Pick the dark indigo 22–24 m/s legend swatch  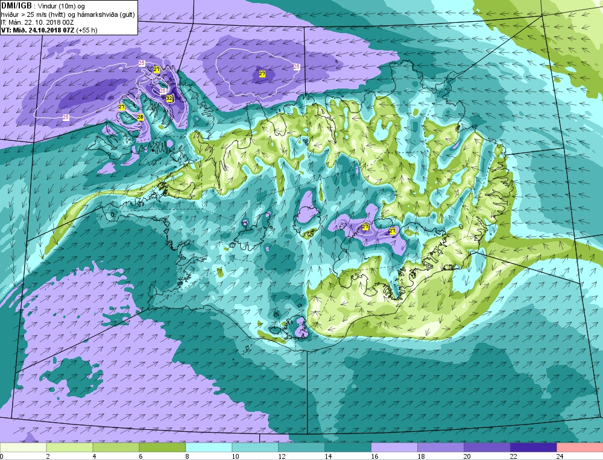tap(534, 448)
